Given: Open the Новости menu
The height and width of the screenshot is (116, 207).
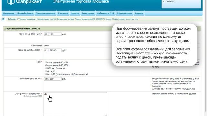Looking at the screenshot, I should pyautogui.click(x=75, y=13).
